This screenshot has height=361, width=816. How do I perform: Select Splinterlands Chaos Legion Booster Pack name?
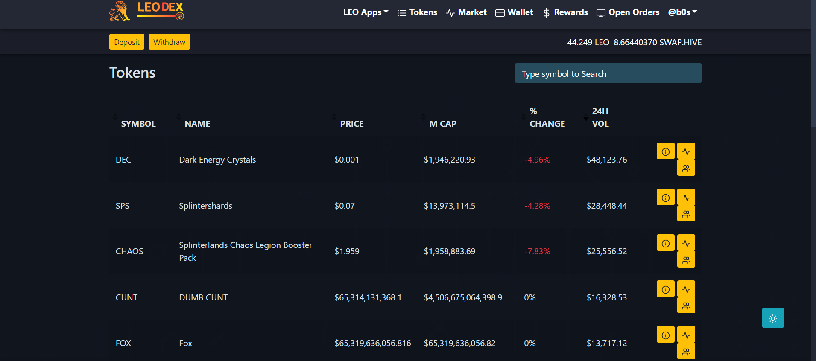pyautogui.click(x=246, y=251)
